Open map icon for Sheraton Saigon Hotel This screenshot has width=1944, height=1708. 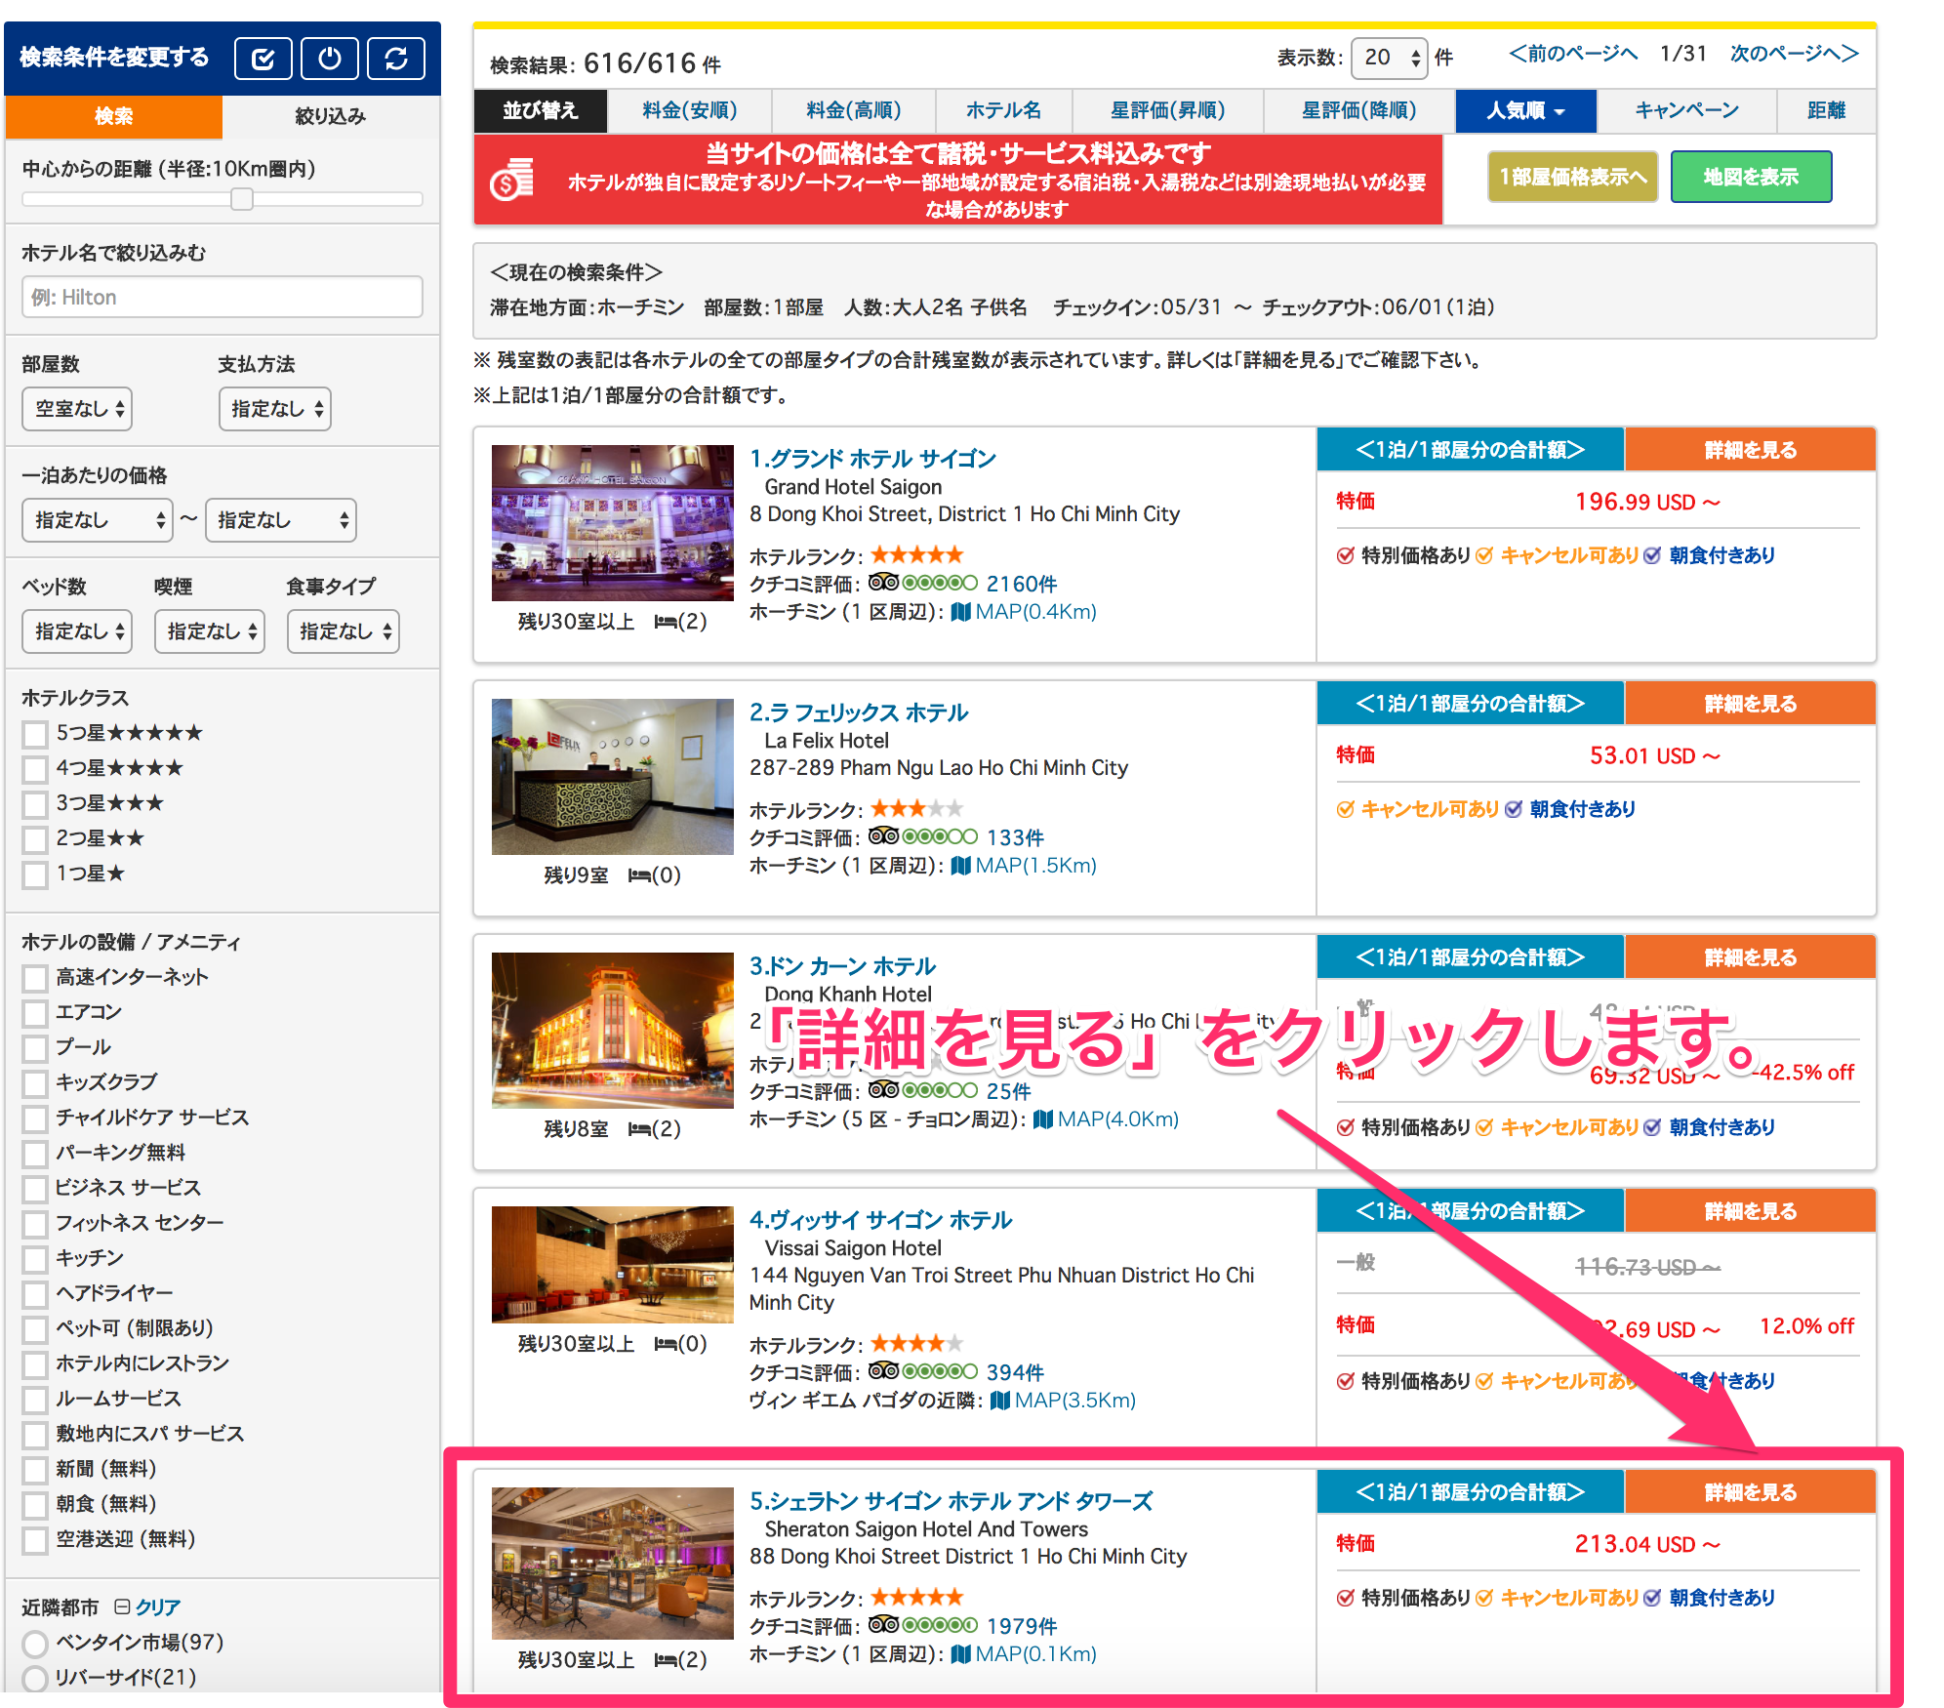961,1654
